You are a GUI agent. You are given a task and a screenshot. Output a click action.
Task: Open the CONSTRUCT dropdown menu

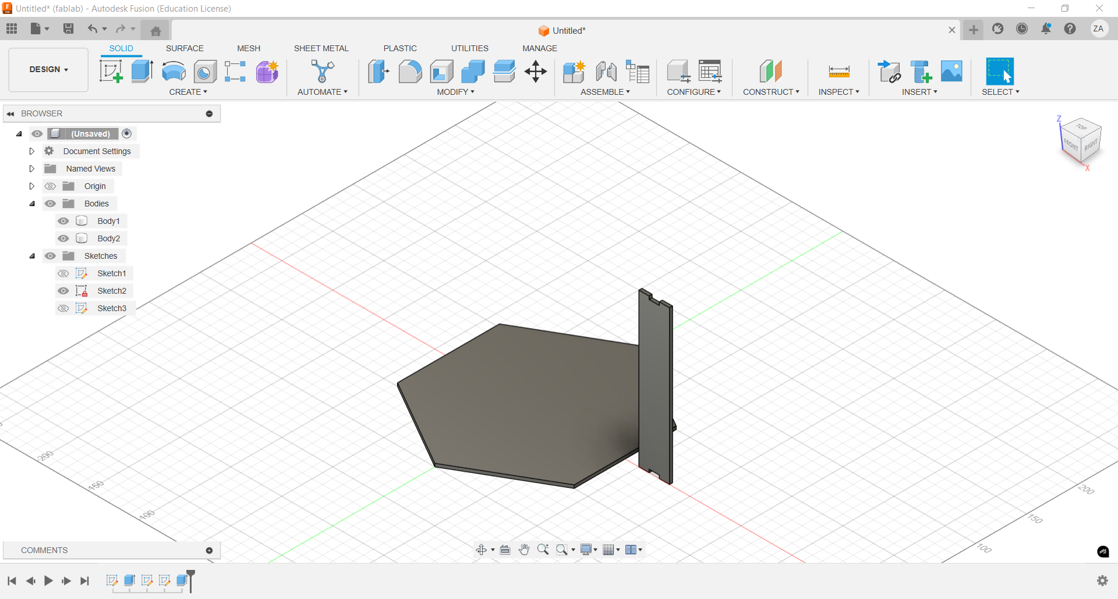tap(771, 92)
